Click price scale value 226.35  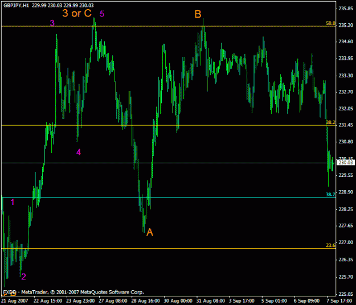tap(346, 259)
